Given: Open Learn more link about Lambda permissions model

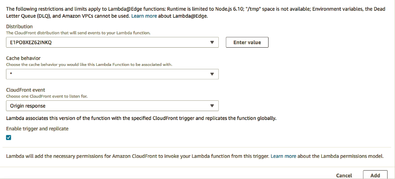Looking at the screenshot, I should [283, 156].
